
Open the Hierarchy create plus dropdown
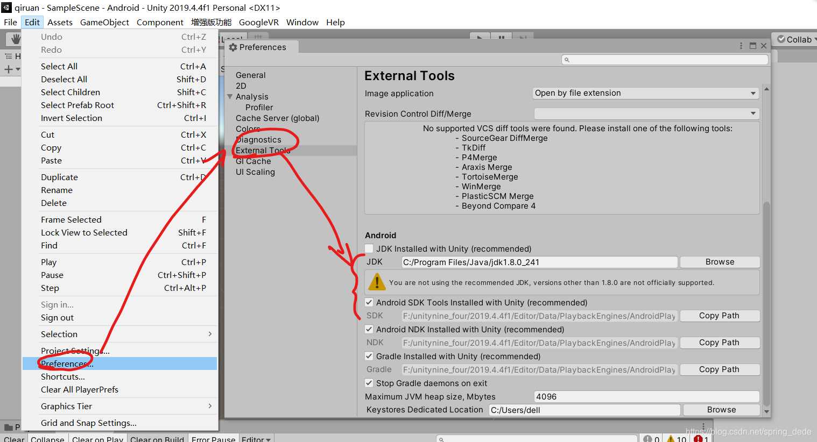(12, 69)
